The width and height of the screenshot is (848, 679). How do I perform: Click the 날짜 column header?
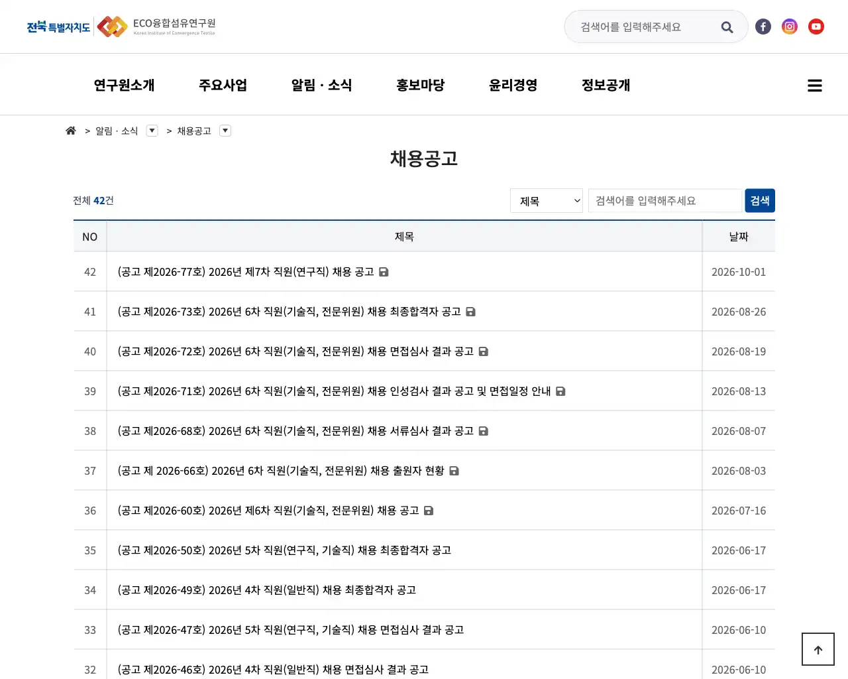tap(739, 237)
